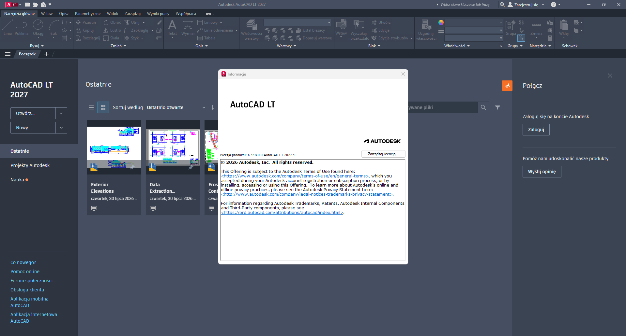Open the Parametryczne ribbon tab
626x336 pixels.
[88, 14]
